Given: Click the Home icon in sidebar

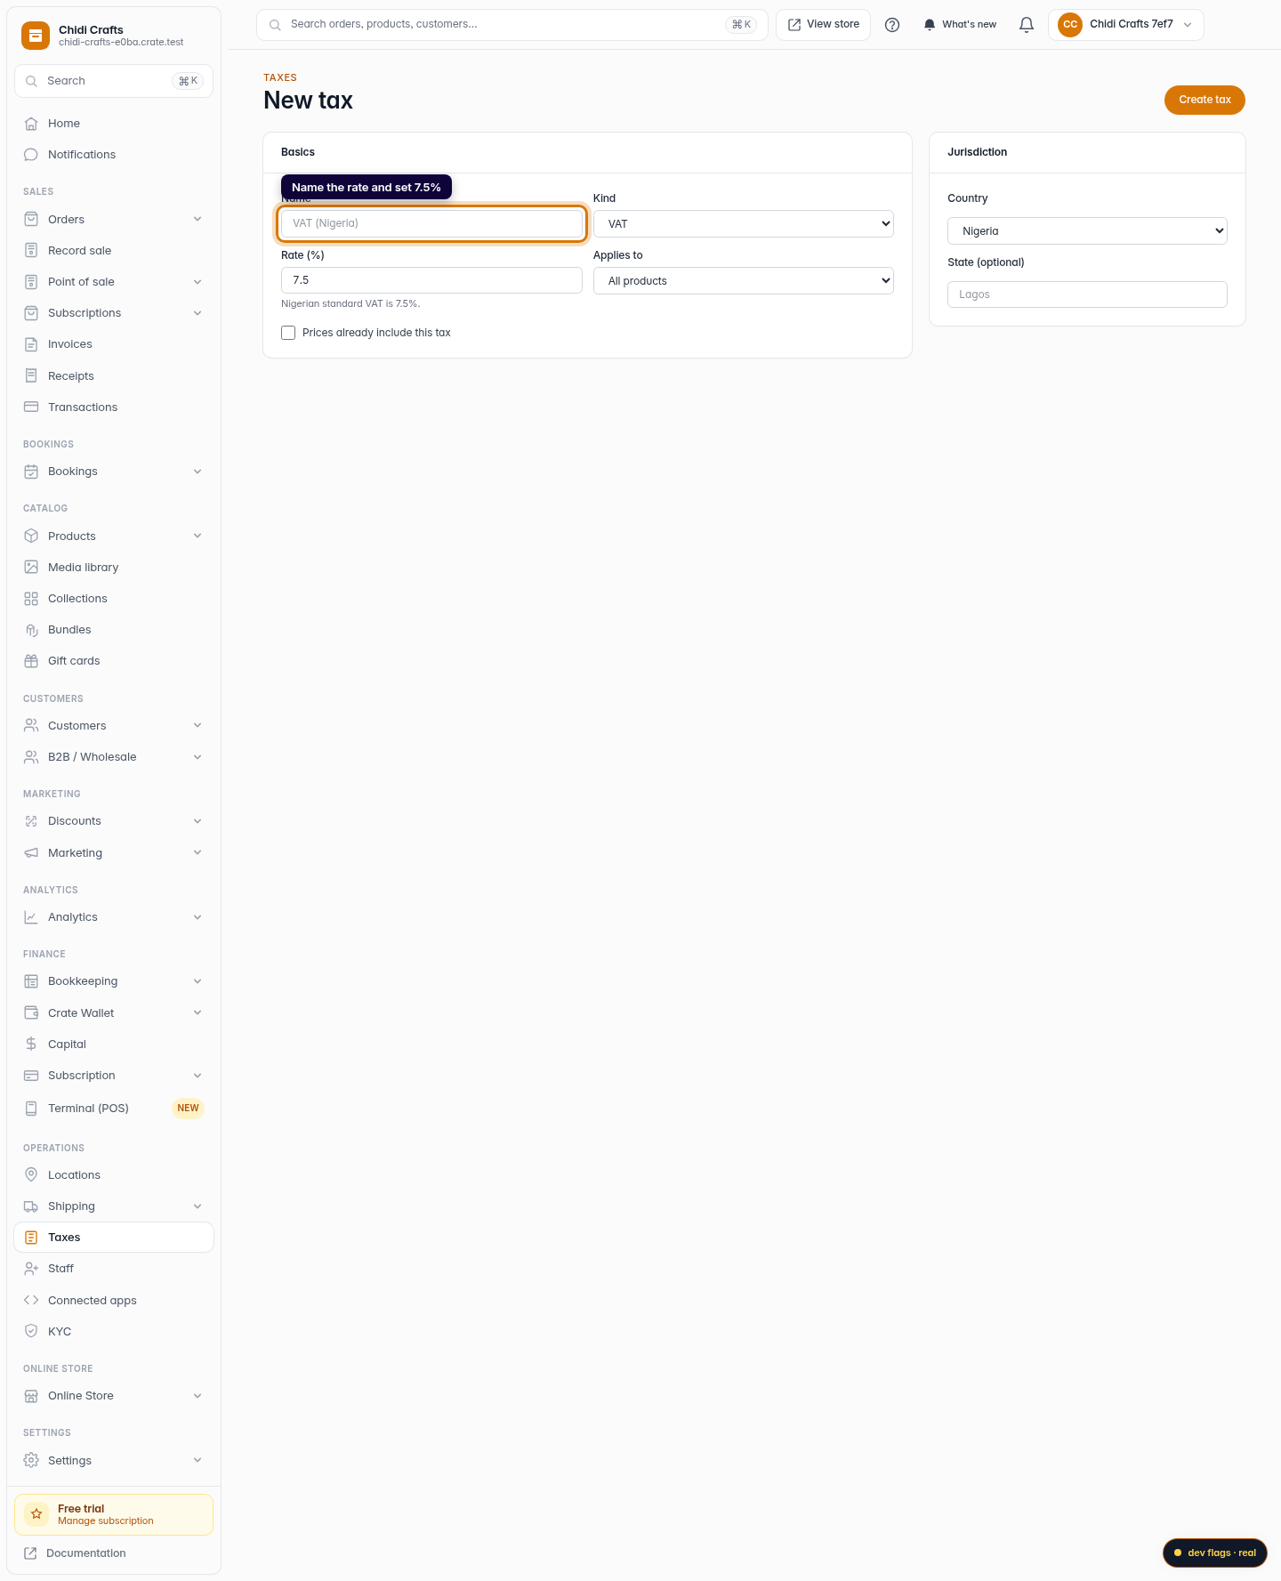Looking at the screenshot, I should 31,124.
